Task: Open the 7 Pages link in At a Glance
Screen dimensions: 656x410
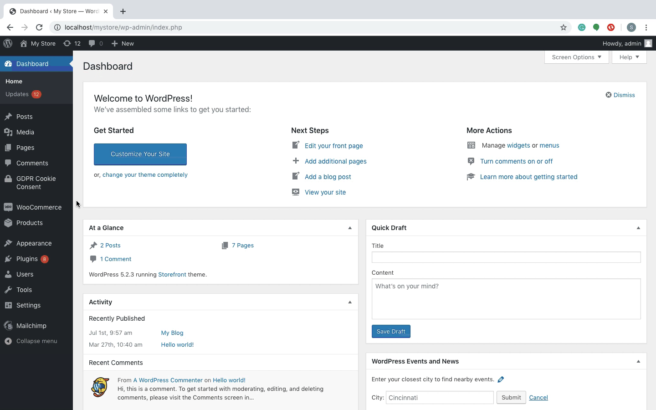Action: point(243,245)
